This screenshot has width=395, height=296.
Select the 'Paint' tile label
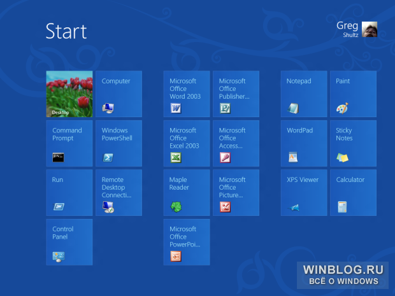(343, 81)
